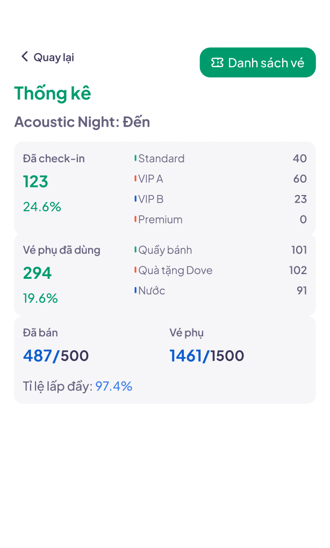
Task: Select the Standard ticket row label
Action: tap(161, 158)
